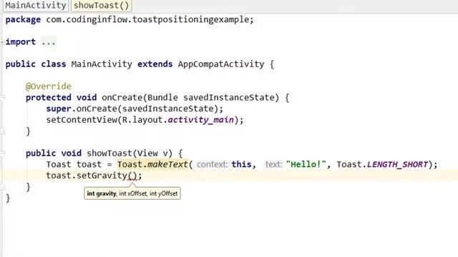Collapse the showToast method via gutter marker
458x257 pixels.
[x=2, y=153]
